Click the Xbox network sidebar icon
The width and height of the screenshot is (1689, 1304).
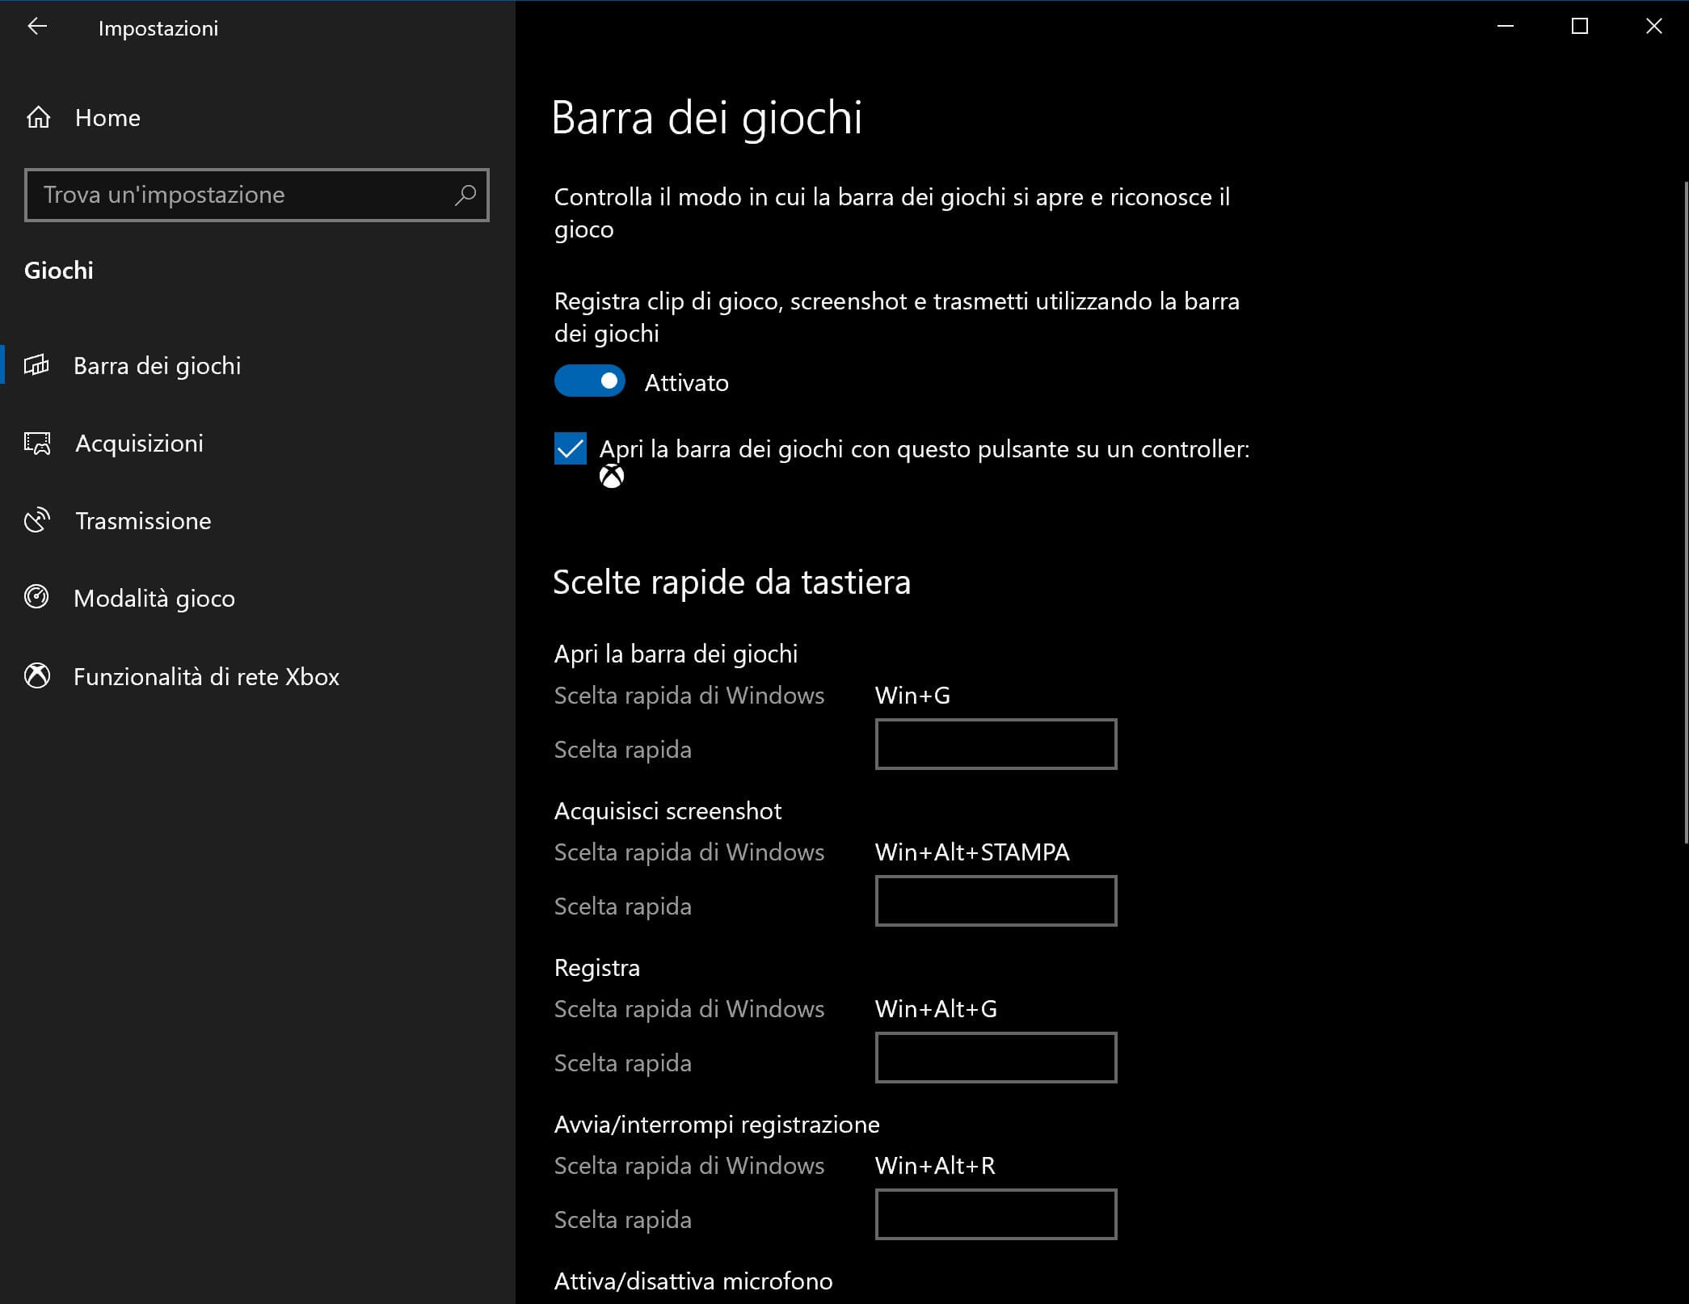coord(37,676)
